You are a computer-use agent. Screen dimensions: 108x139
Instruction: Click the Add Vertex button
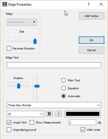[91, 16]
